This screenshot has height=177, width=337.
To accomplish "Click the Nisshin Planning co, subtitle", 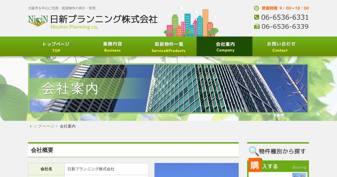I will 74,27.
